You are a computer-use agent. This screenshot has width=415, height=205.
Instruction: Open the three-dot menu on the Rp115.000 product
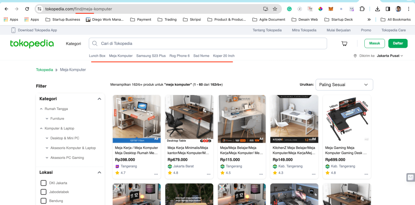(x=261, y=174)
